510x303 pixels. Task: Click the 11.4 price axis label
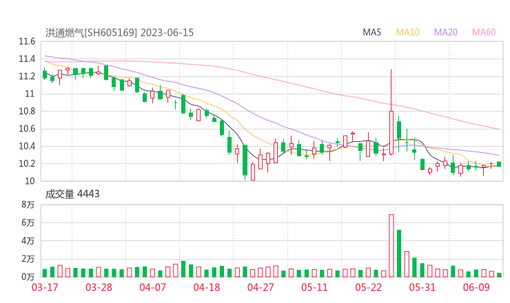(27, 59)
